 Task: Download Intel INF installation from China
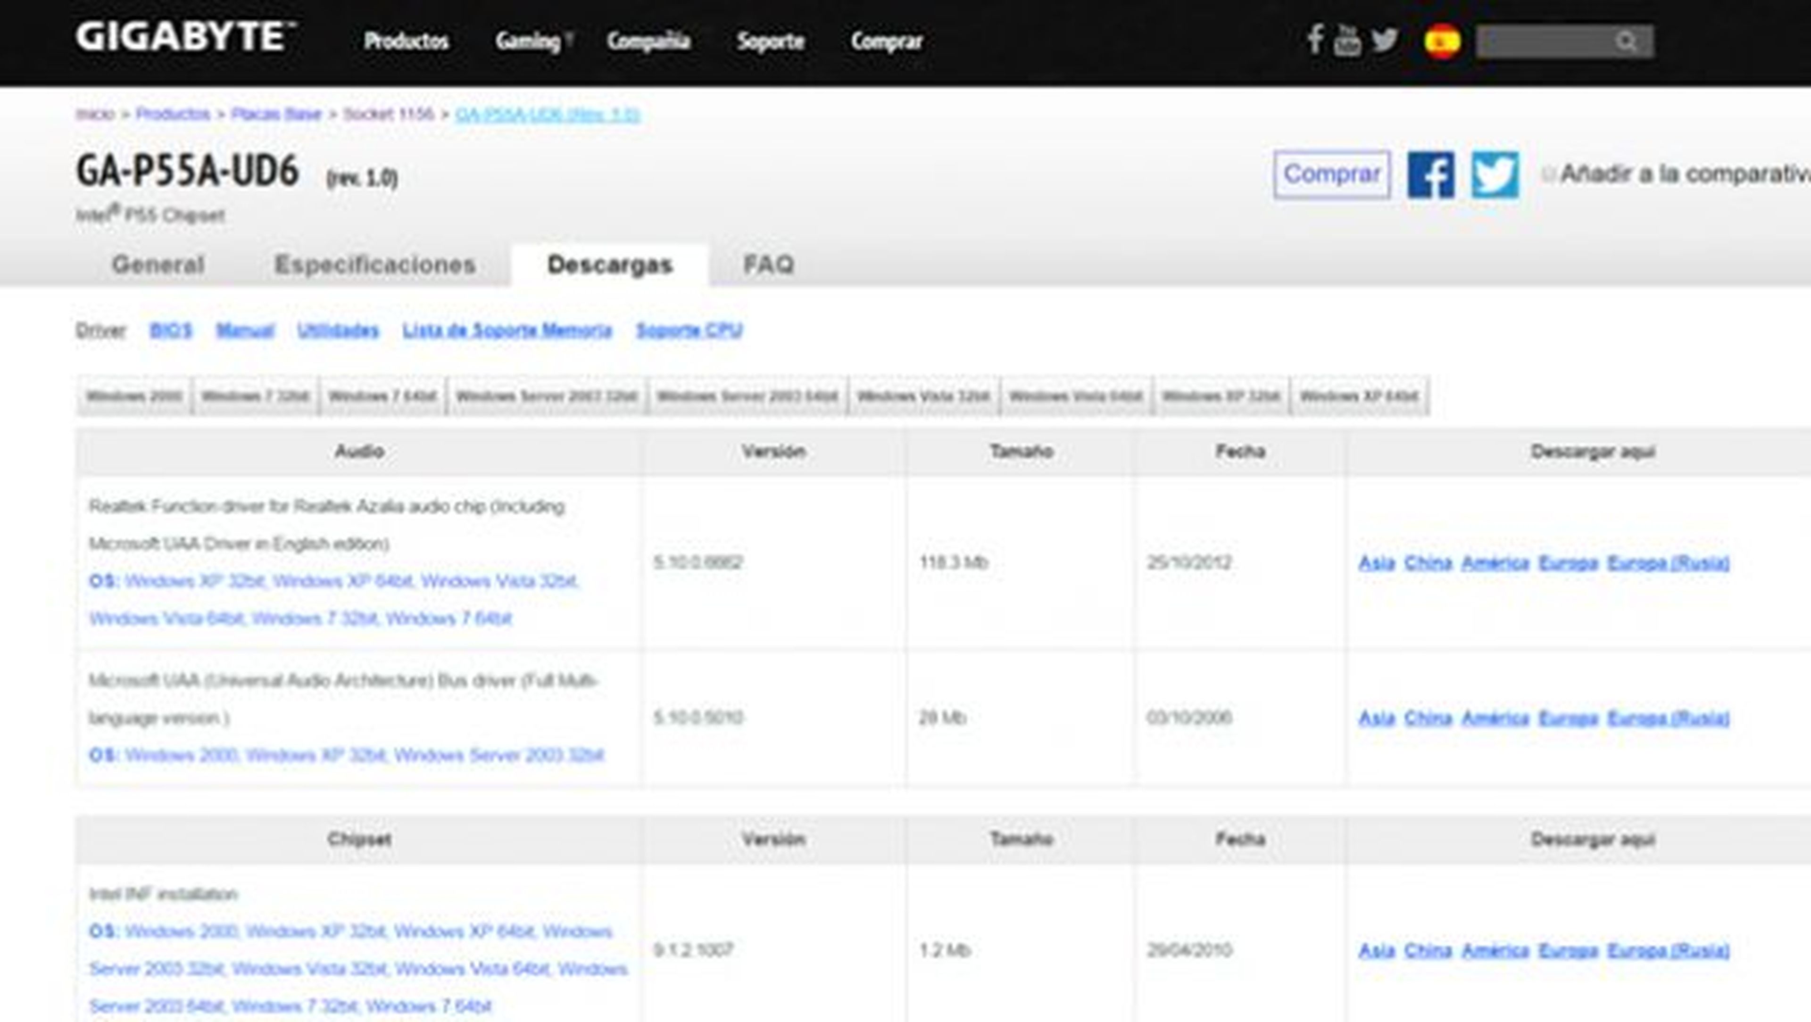1428,951
